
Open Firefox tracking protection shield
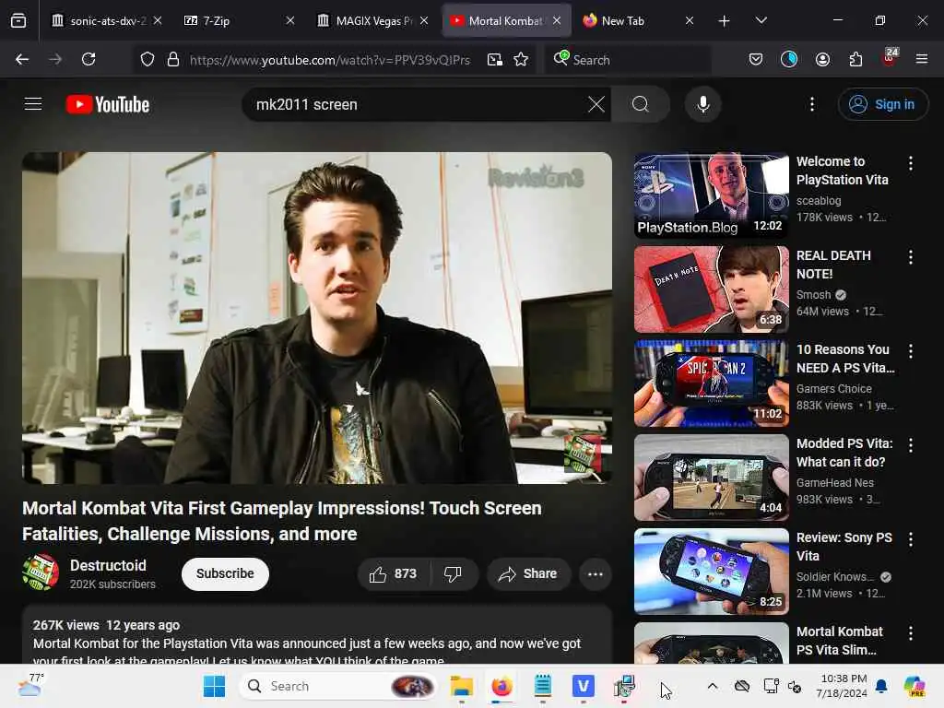click(x=147, y=59)
